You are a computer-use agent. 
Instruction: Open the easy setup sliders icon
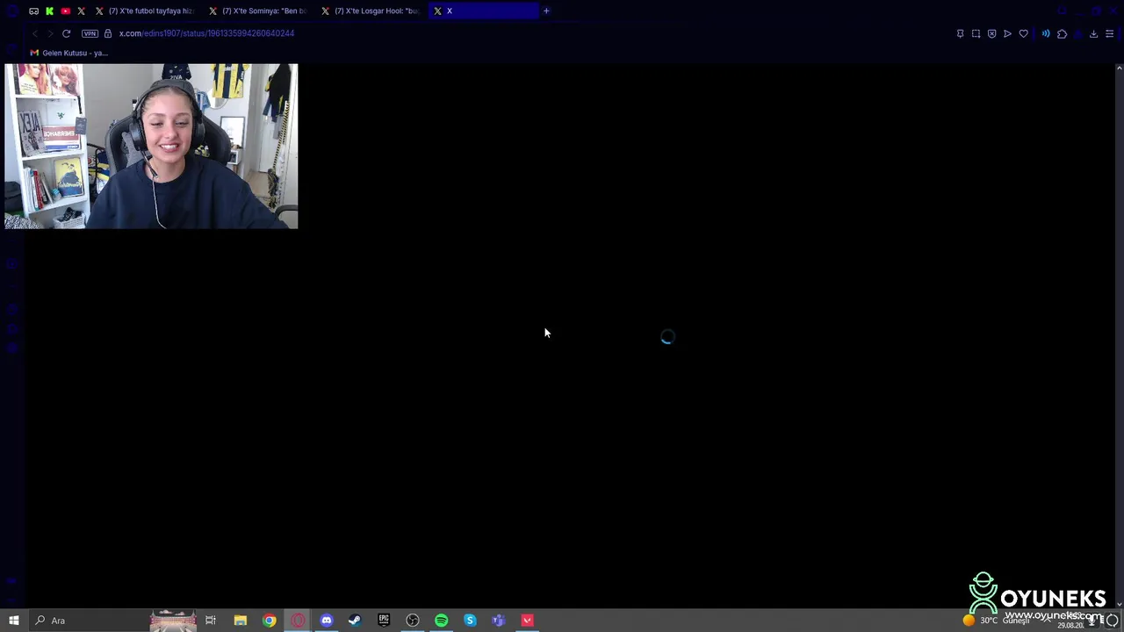(x=1109, y=33)
